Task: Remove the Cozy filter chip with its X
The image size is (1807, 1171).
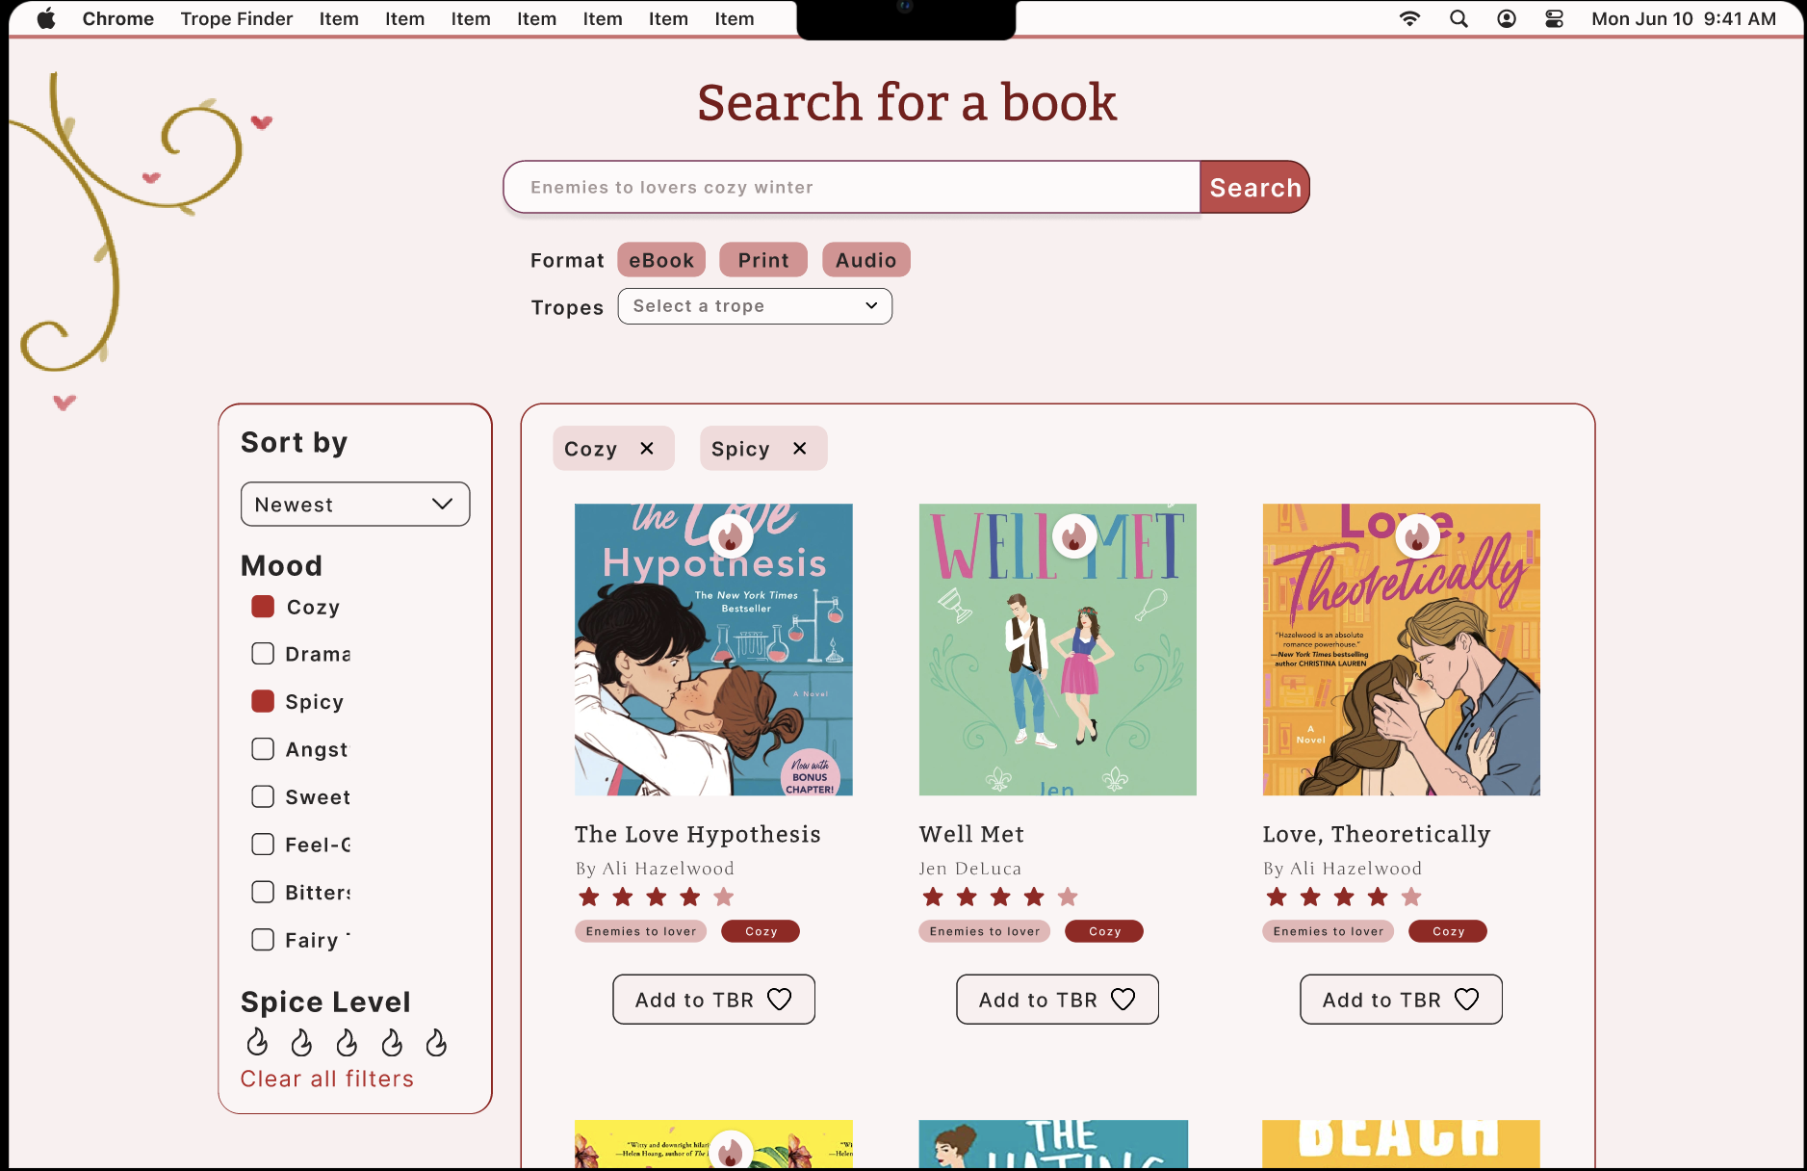Action: point(647,449)
